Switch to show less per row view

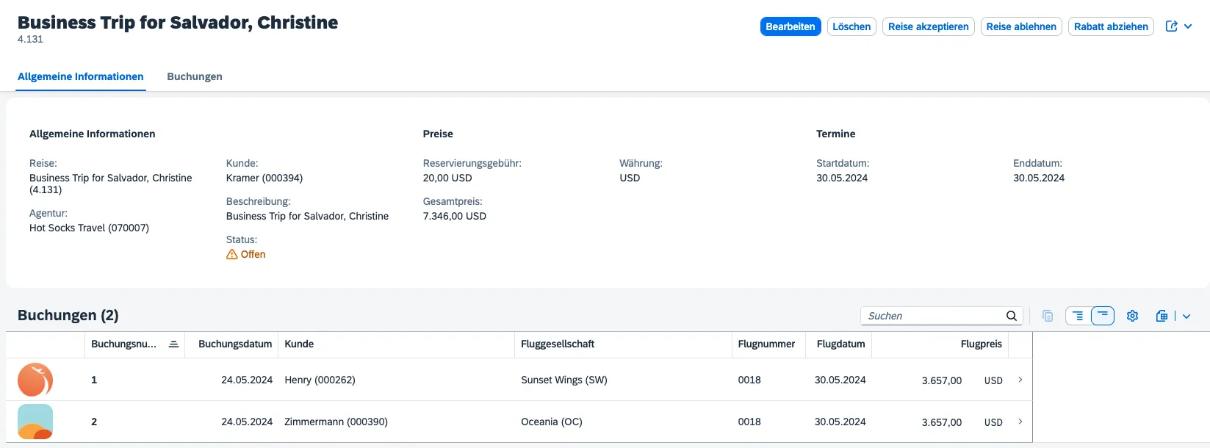click(x=1103, y=316)
